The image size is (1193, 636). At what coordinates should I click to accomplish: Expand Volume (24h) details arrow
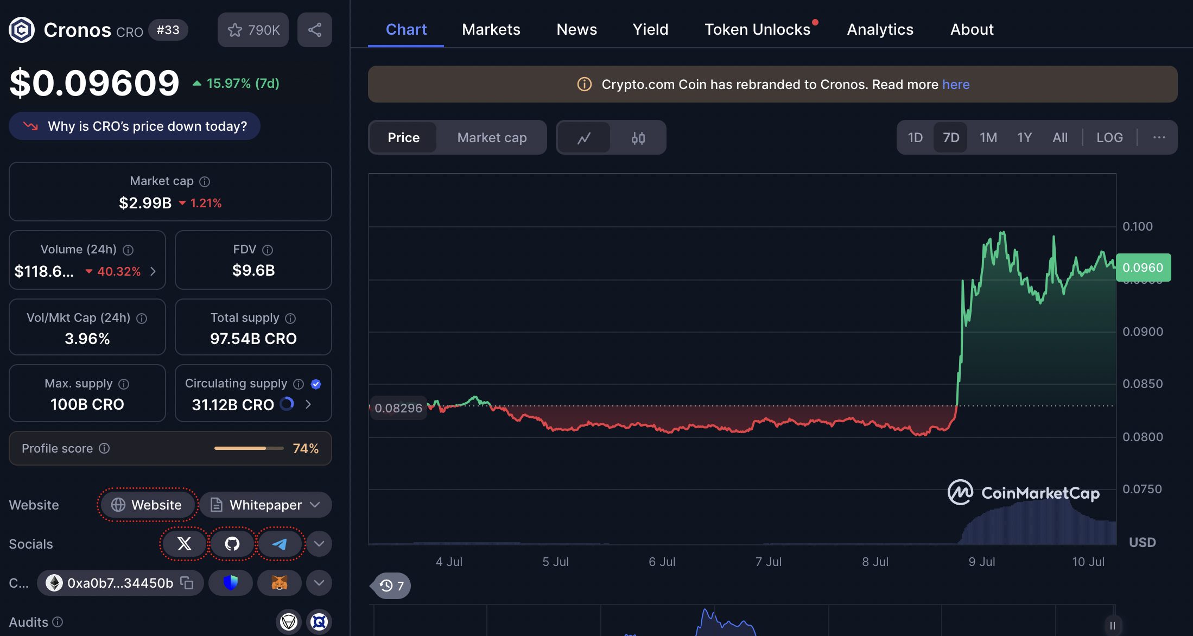point(153,271)
